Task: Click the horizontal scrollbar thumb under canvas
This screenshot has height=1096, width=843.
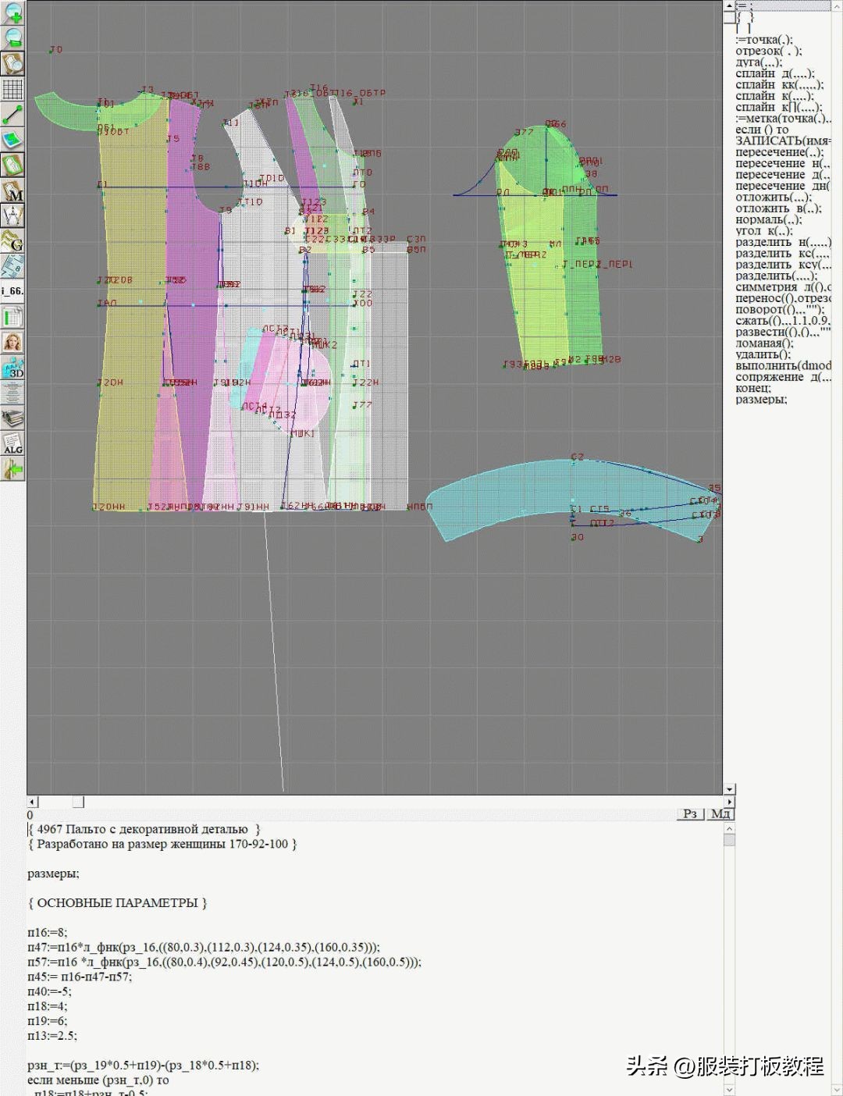Action: pyautogui.click(x=78, y=802)
